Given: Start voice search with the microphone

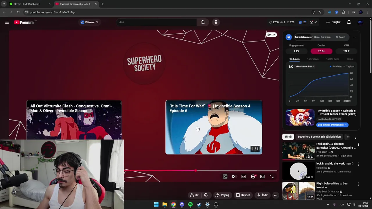Looking at the screenshot, I should 216,22.
